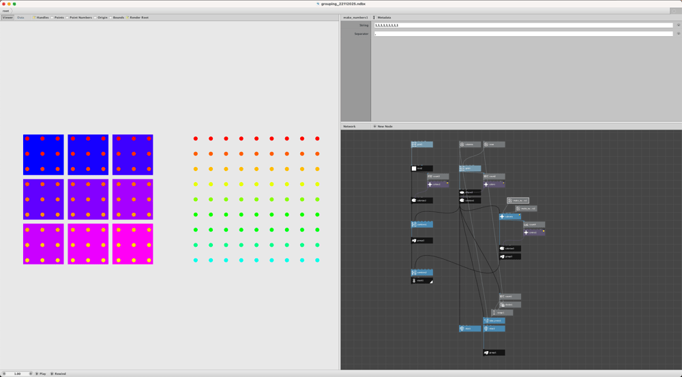
Task: Select the purple node beneath count2
Action: tap(494, 184)
